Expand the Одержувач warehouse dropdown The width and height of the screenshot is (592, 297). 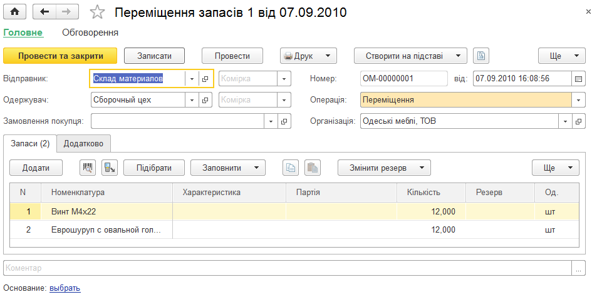click(x=192, y=100)
